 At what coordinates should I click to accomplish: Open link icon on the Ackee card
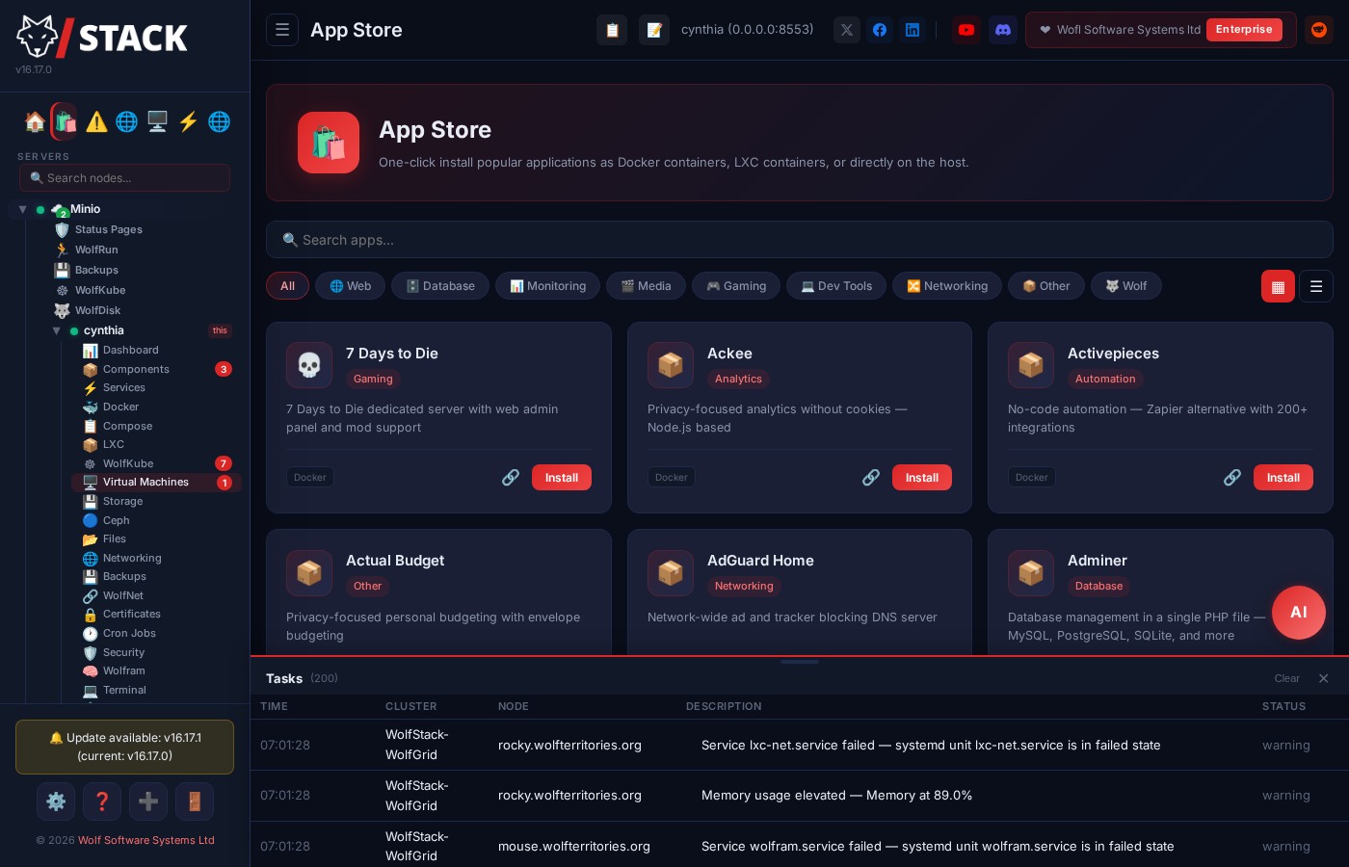(871, 477)
